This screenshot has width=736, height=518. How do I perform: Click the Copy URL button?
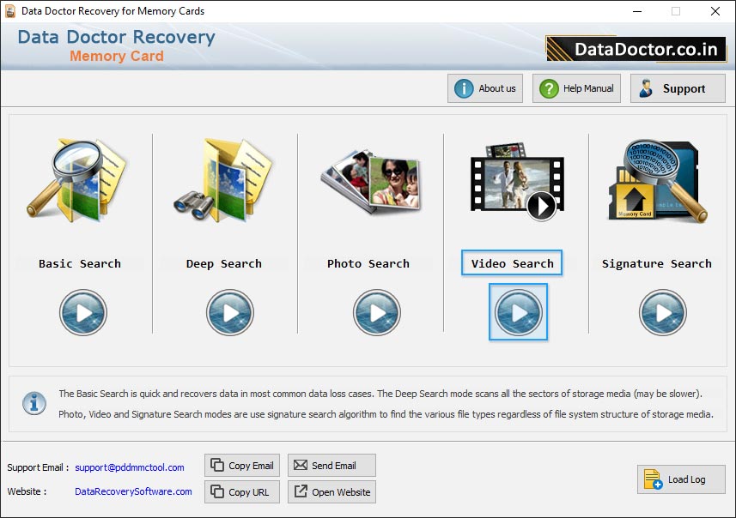click(x=241, y=491)
